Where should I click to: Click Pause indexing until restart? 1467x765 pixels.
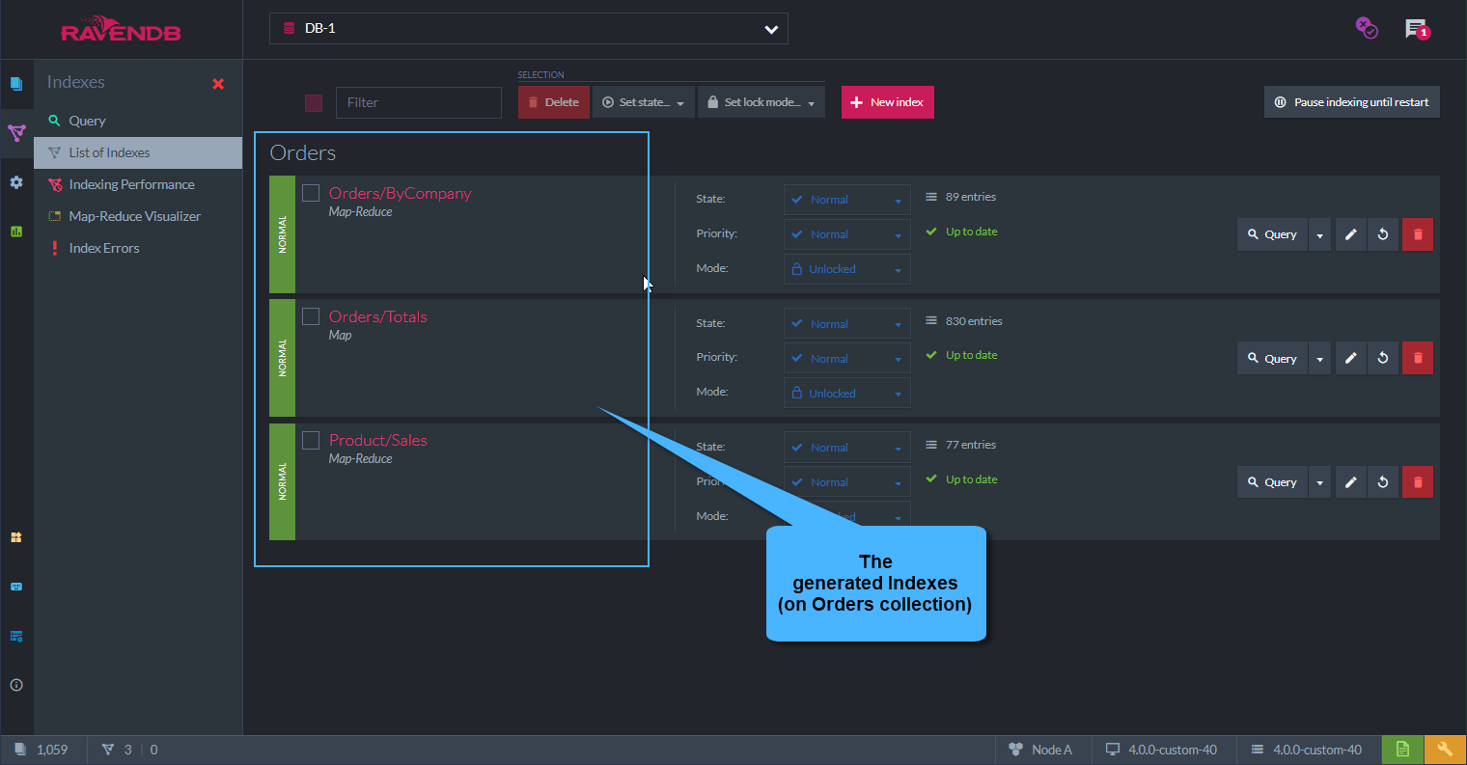1351,102
